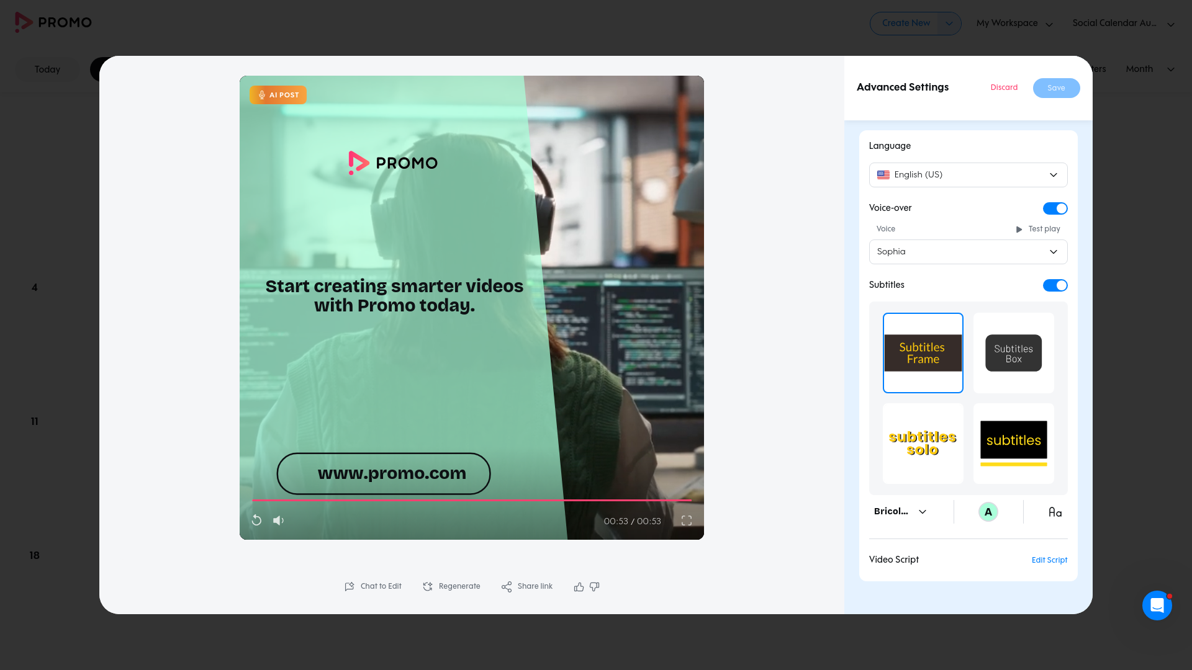Click the AI POST badge
The width and height of the screenshot is (1192, 670).
[278, 95]
